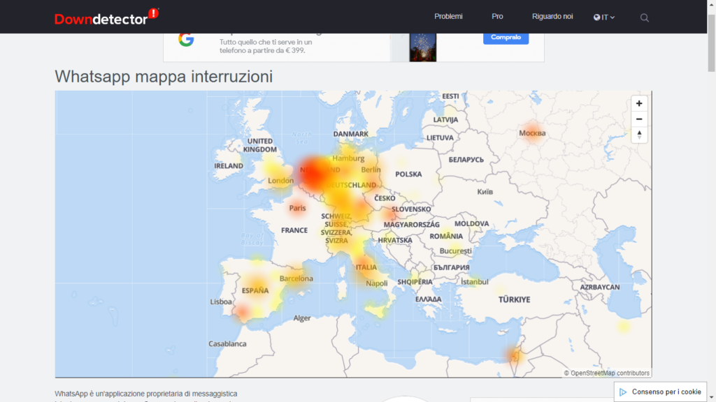The width and height of the screenshot is (716, 402).
Task: Open the Problemi menu item
Action: (x=448, y=17)
